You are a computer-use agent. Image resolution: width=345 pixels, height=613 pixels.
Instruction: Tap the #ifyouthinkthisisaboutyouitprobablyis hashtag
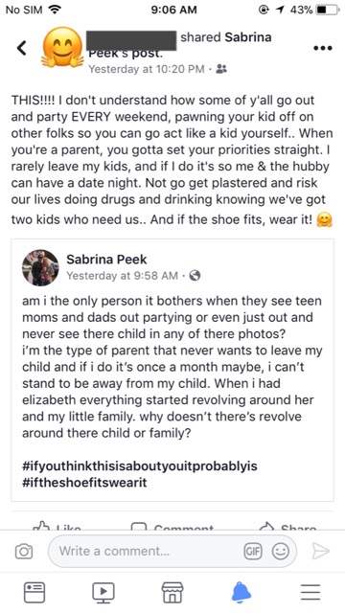pyautogui.click(x=140, y=466)
